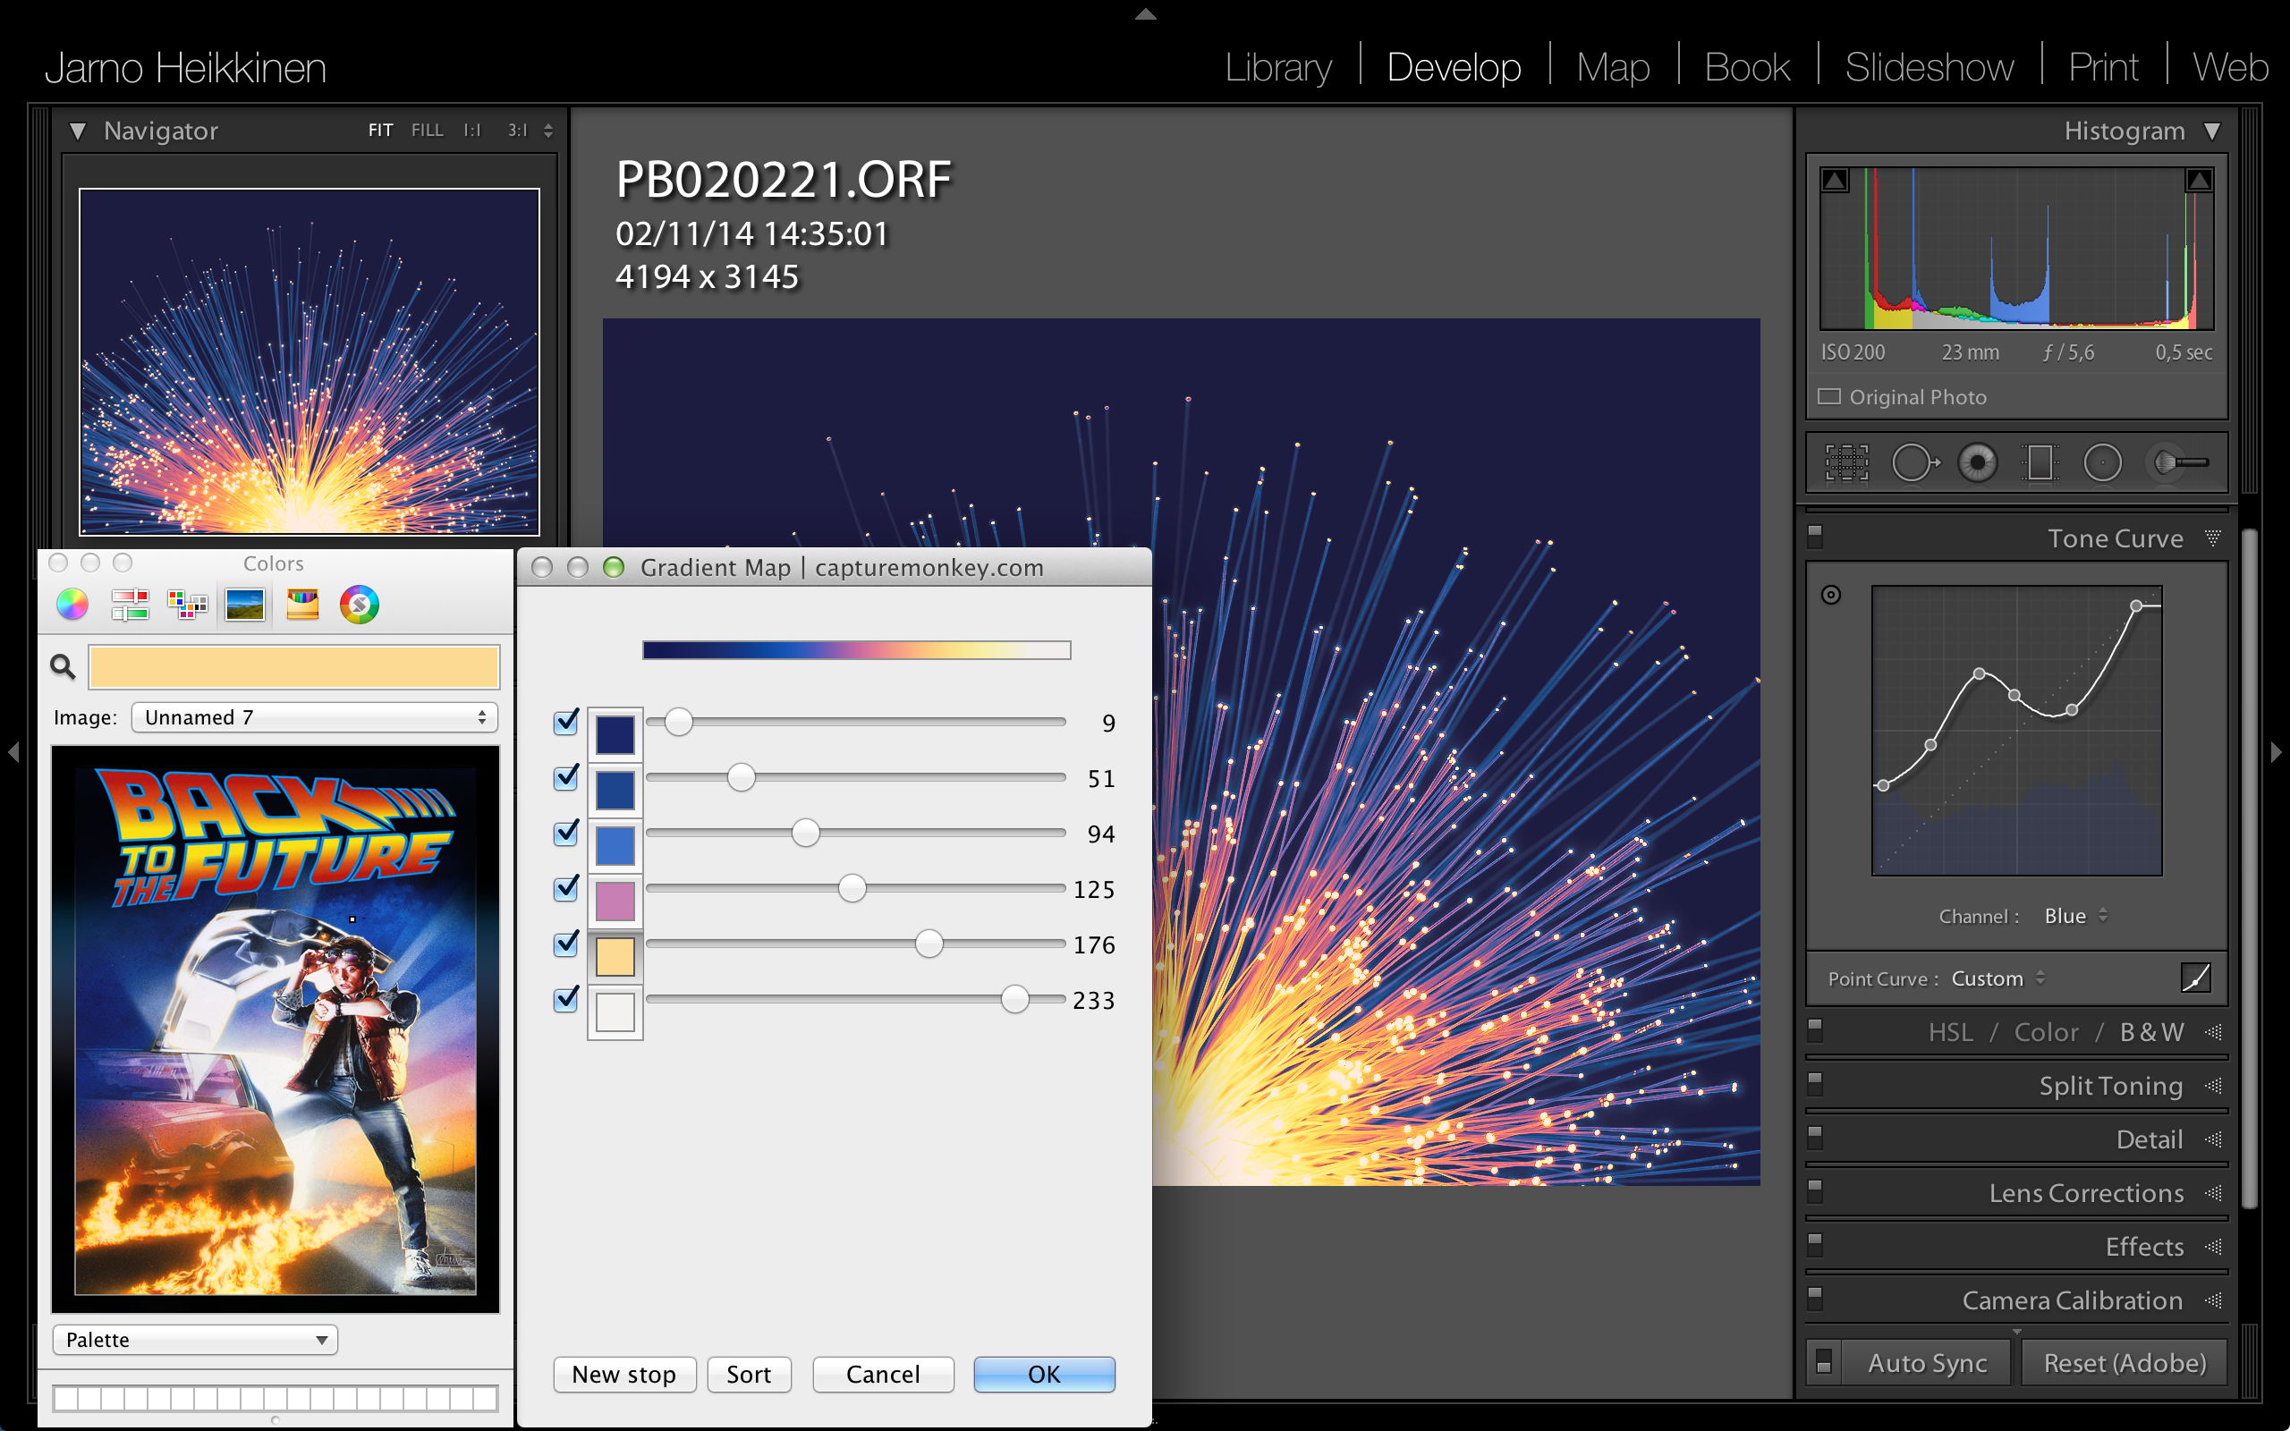The image size is (2290, 1431).
Task: Select the Graduated Filter tool
Action: click(x=2040, y=462)
